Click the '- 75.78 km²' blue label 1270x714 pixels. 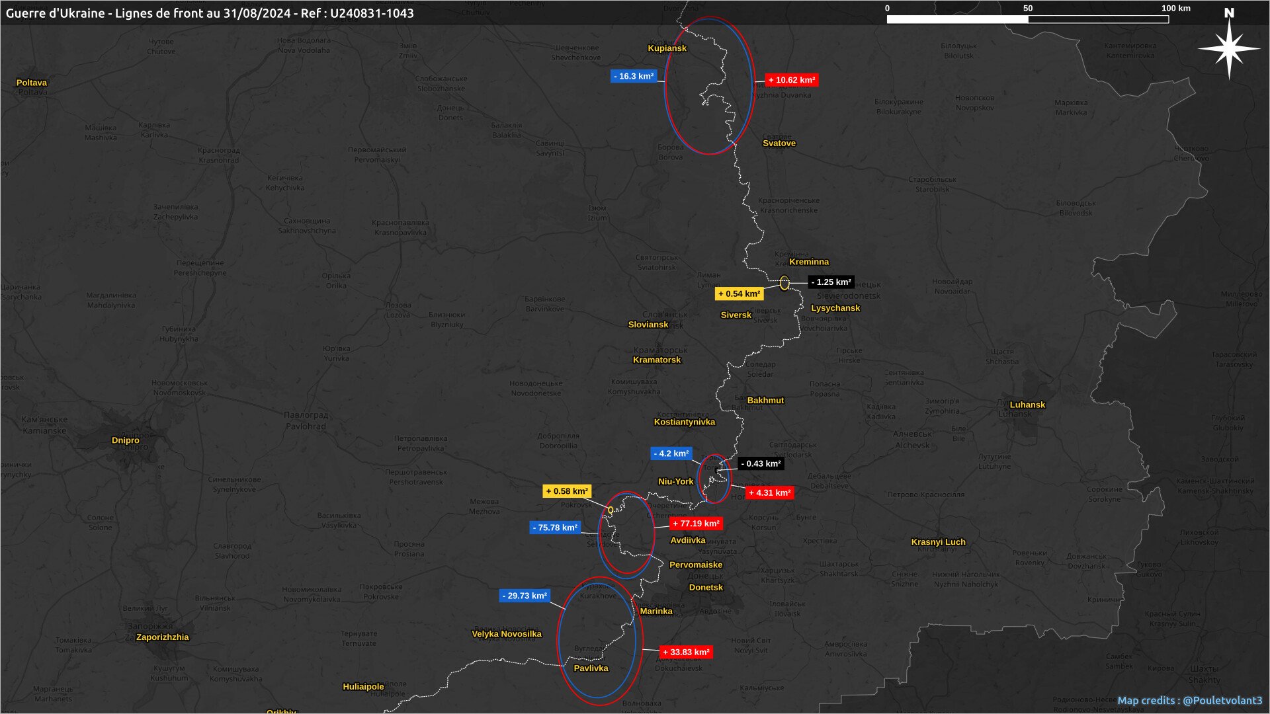pyautogui.click(x=555, y=528)
